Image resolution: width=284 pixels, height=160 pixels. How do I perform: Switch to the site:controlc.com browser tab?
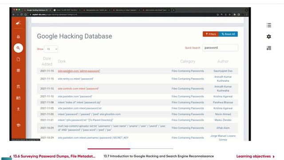click(156, 10)
